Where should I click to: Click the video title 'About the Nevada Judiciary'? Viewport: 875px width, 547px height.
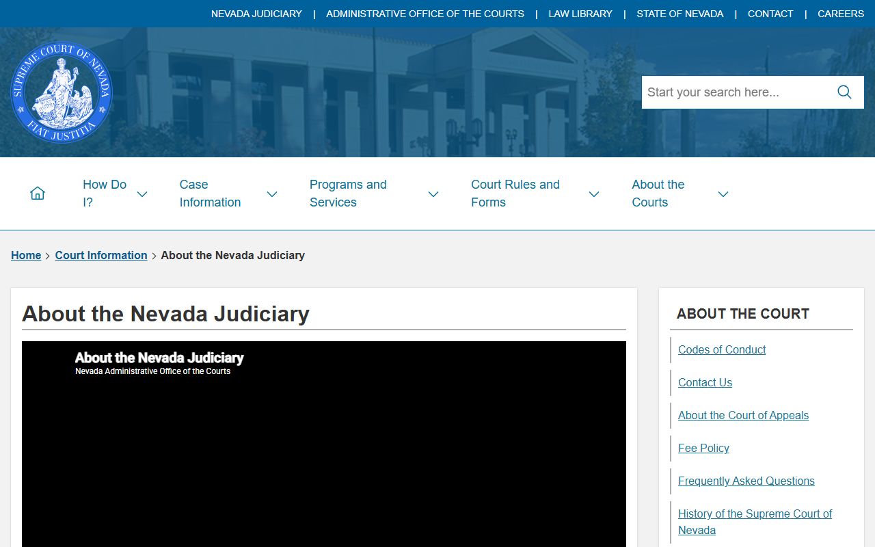click(159, 358)
